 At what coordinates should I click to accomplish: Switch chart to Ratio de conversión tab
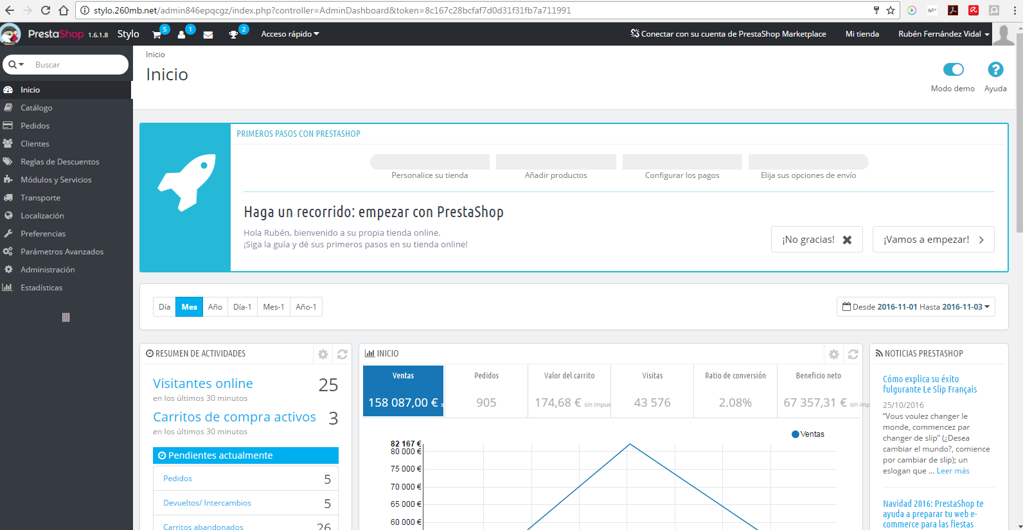coord(735,391)
